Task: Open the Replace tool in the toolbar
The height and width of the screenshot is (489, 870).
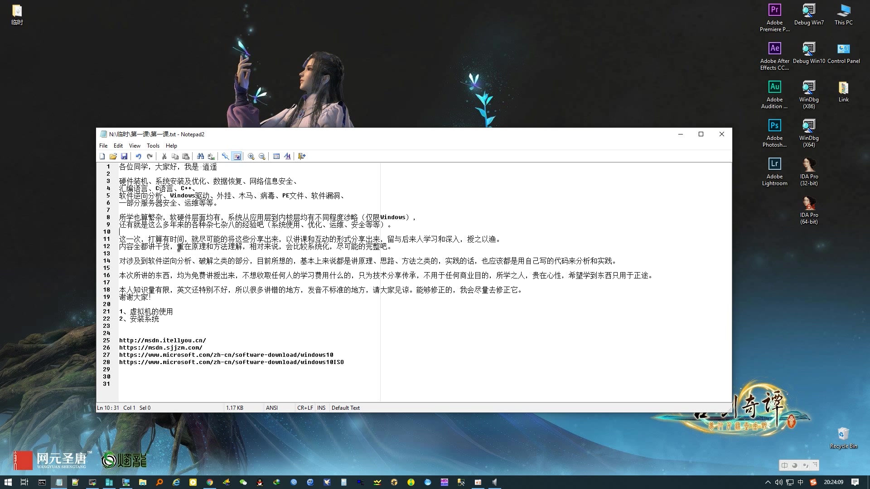Action: point(211,156)
